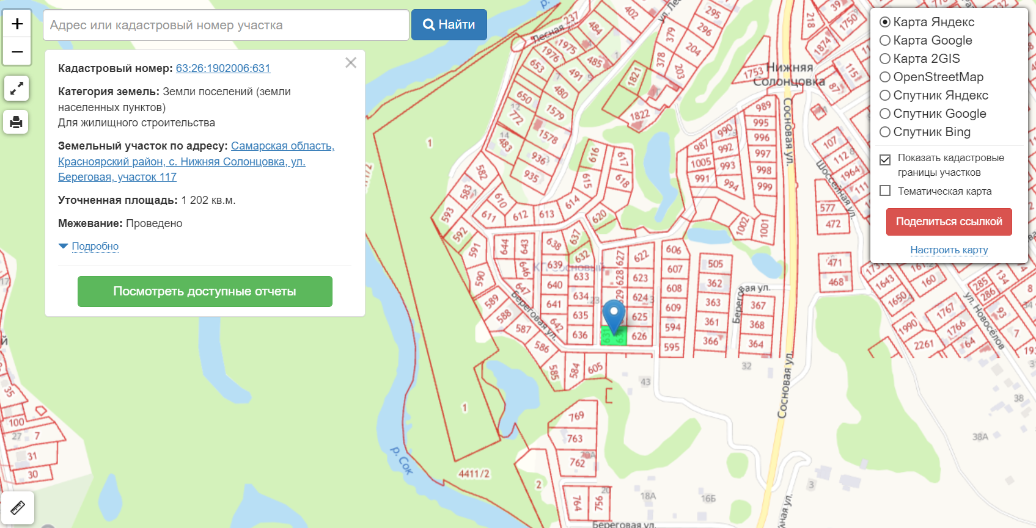Click parcel 577 on the map
The image size is (1036, 528).
pyautogui.click(x=828, y=208)
